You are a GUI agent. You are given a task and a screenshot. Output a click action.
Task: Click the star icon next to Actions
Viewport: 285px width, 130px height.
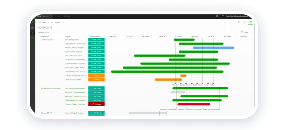click(x=52, y=22)
